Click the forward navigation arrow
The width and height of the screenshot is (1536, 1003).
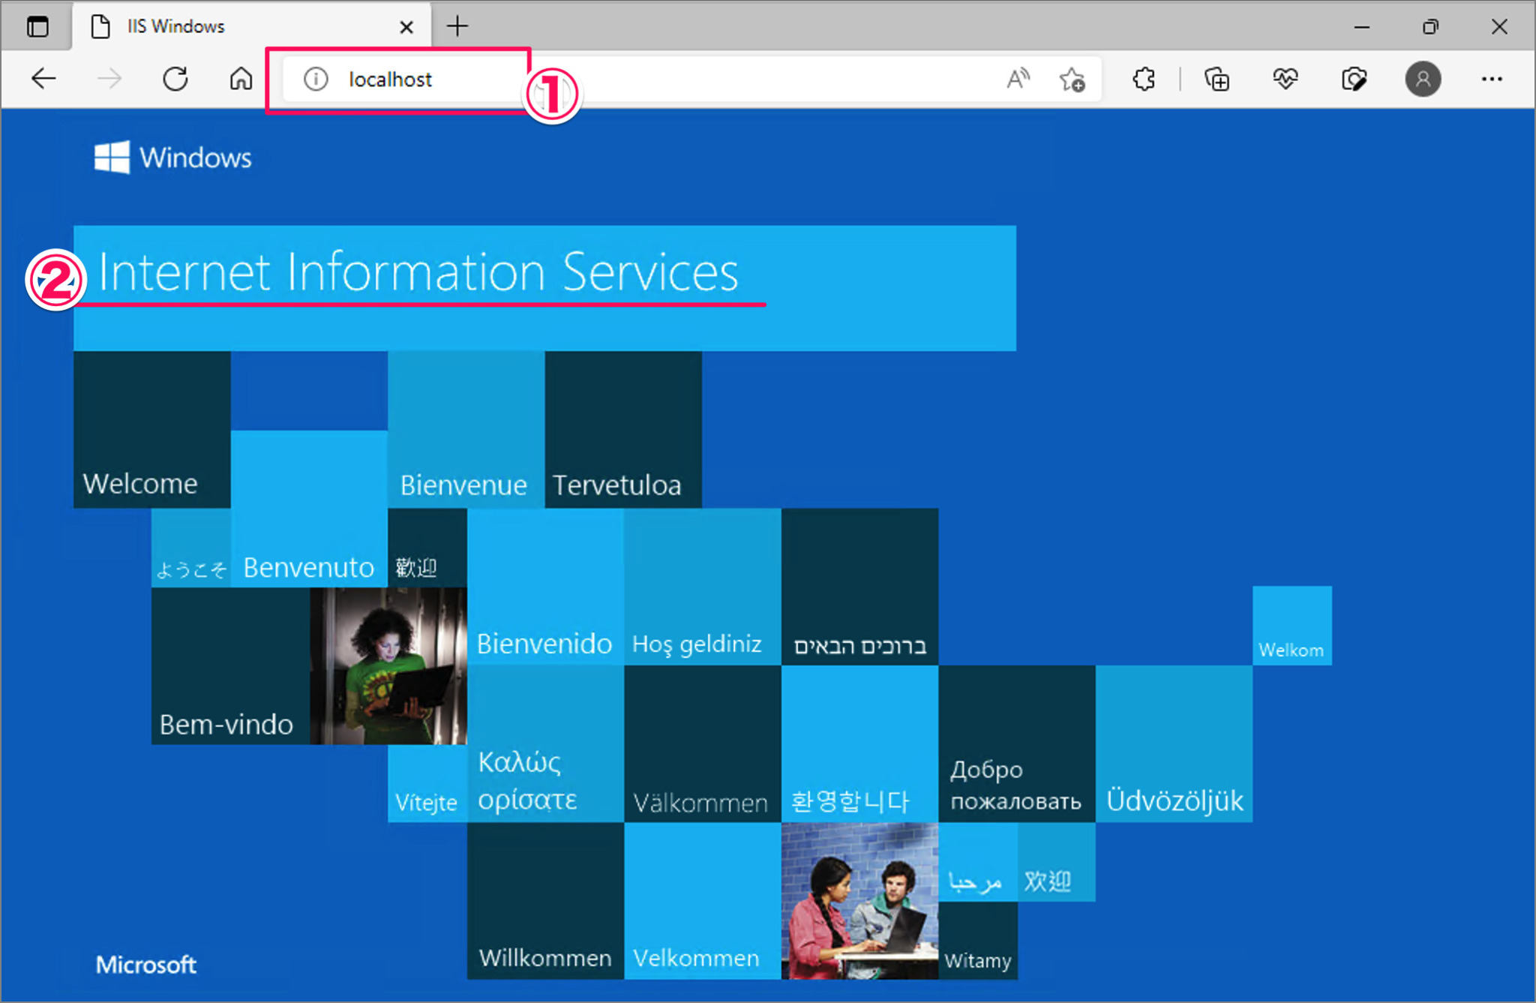[109, 78]
